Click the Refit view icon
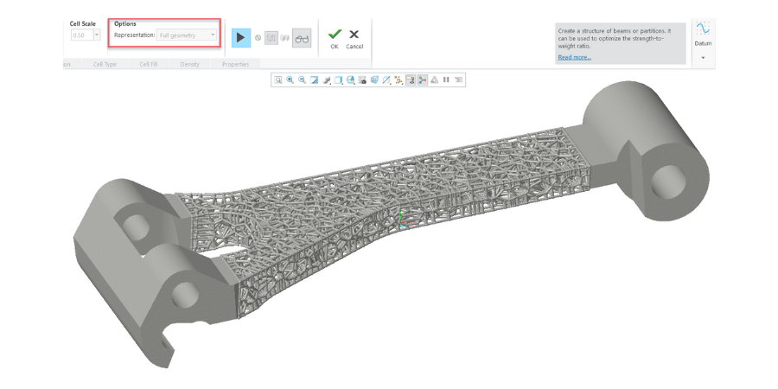The height and width of the screenshot is (389, 778). tap(278, 80)
